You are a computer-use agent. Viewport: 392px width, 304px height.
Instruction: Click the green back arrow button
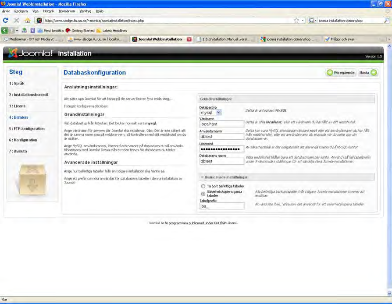pyautogui.click(x=4, y=31)
